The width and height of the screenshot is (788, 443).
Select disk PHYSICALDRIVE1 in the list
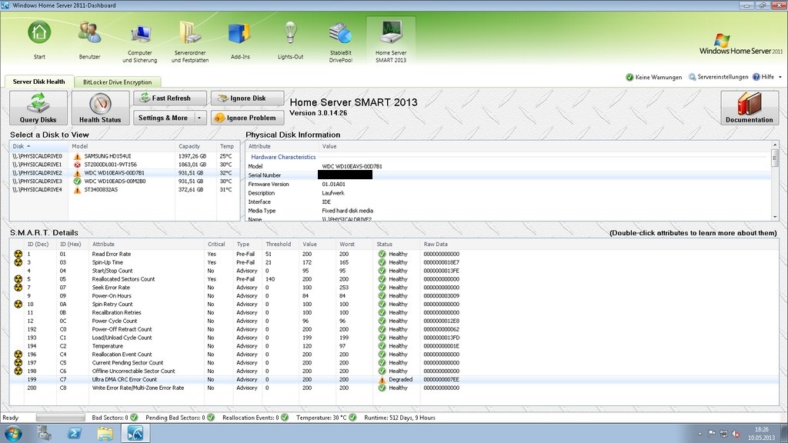click(x=124, y=165)
